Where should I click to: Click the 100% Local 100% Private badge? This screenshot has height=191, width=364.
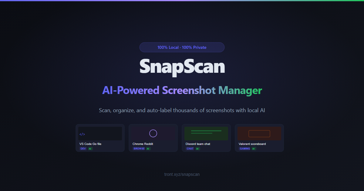(182, 47)
